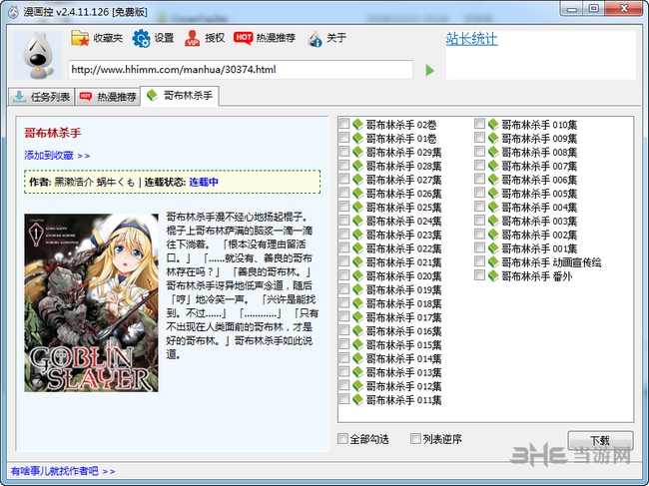Enable the 列表逆序 reverse list checkbox

coord(415,438)
